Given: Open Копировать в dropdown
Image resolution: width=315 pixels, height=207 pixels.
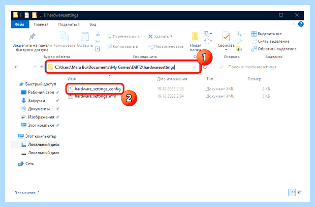Looking at the screenshot, I should [124, 46].
